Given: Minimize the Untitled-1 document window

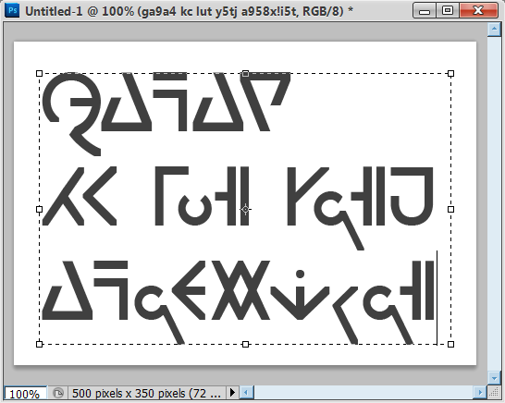Looking at the screenshot, I should click(x=425, y=10).
